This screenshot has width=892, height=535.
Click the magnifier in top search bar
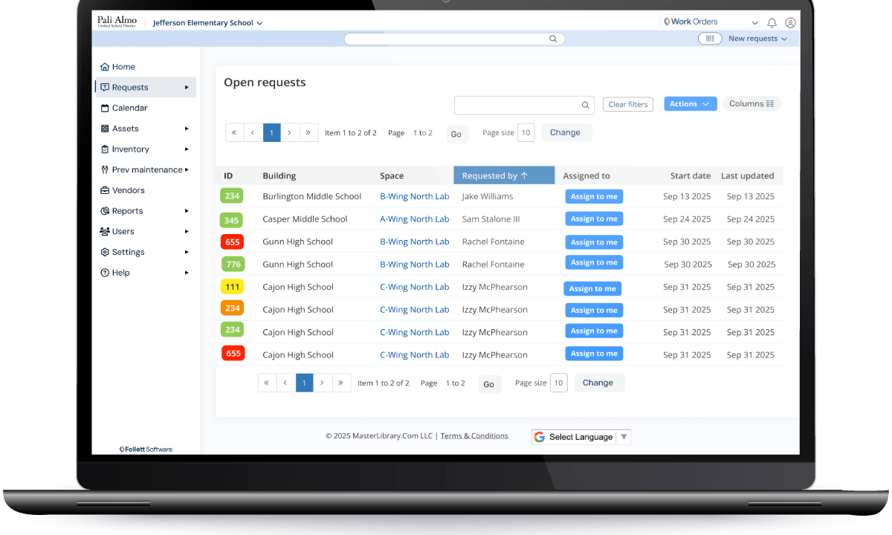click(553, 39)
